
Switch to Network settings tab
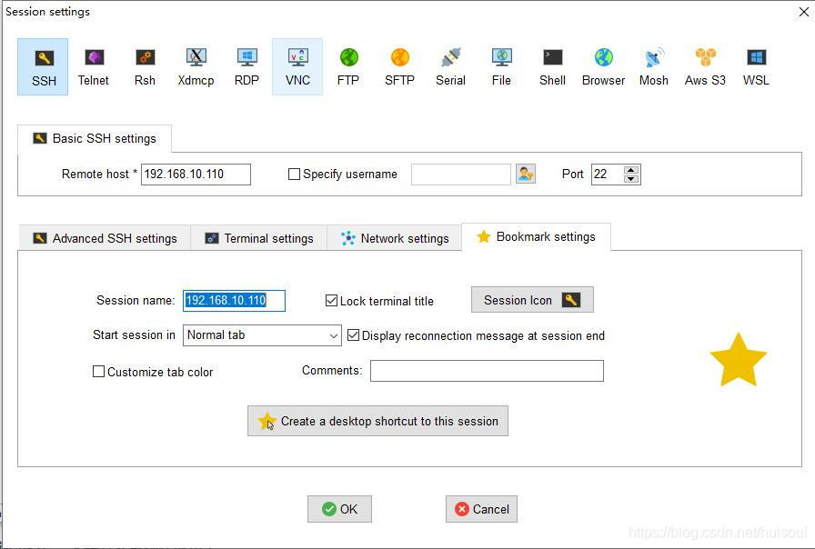[395, 238]
